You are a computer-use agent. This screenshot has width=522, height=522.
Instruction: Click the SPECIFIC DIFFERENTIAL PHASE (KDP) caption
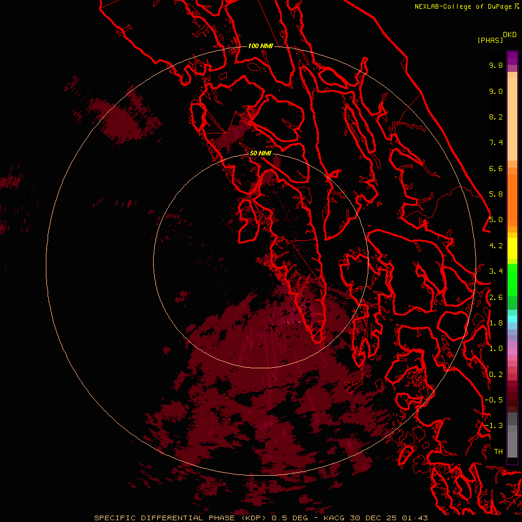181,518
